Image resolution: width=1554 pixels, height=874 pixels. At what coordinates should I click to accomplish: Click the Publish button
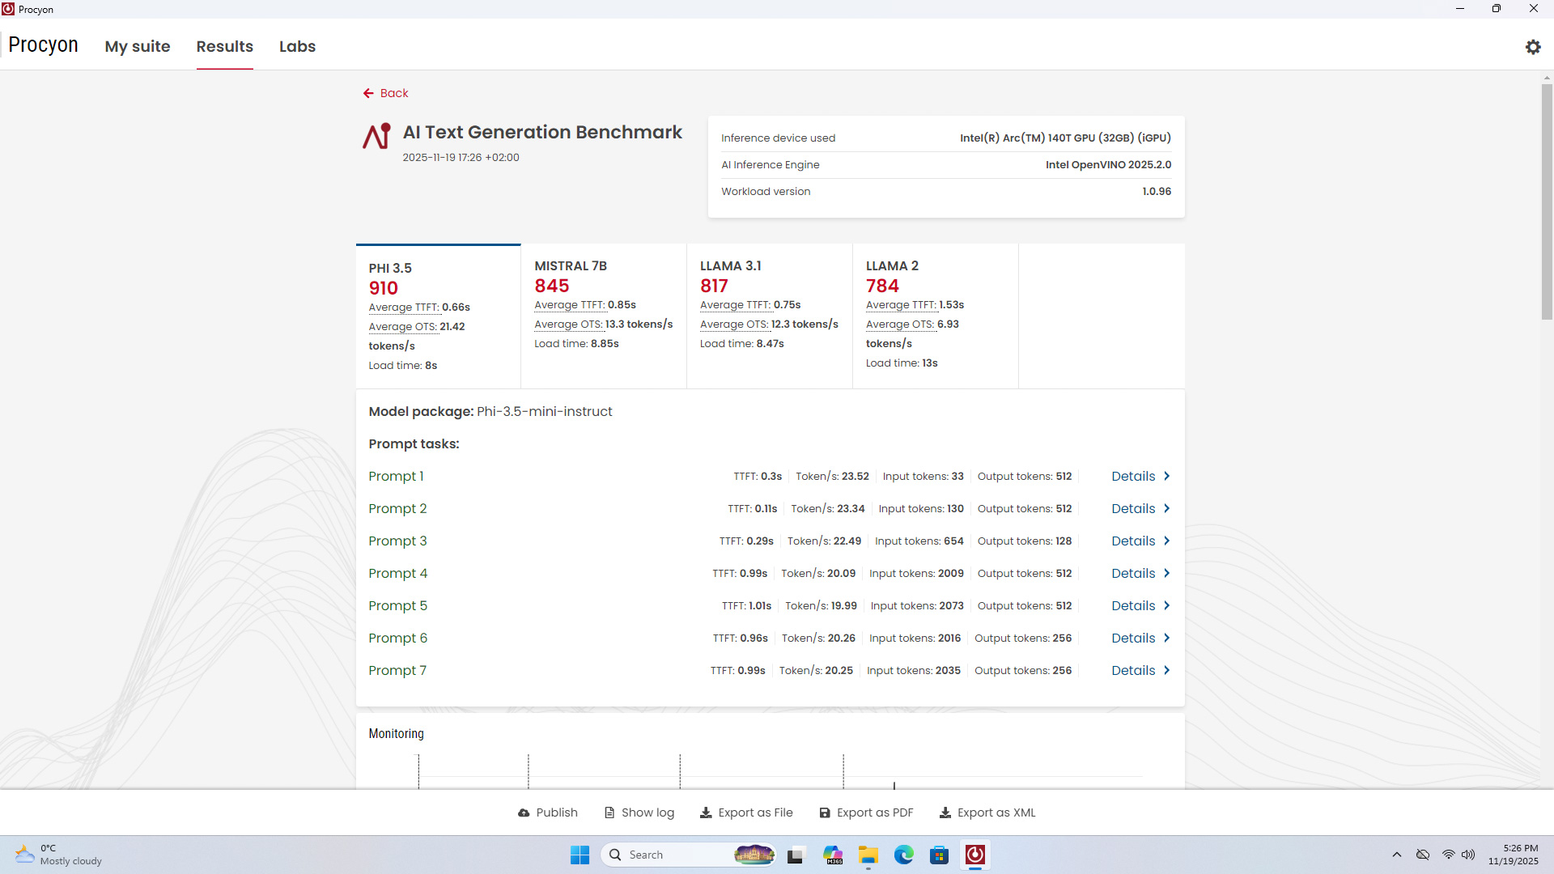(548, 812)
